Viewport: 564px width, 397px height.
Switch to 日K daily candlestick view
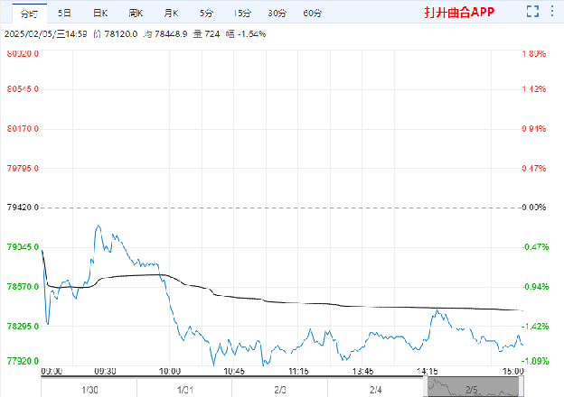100,14
